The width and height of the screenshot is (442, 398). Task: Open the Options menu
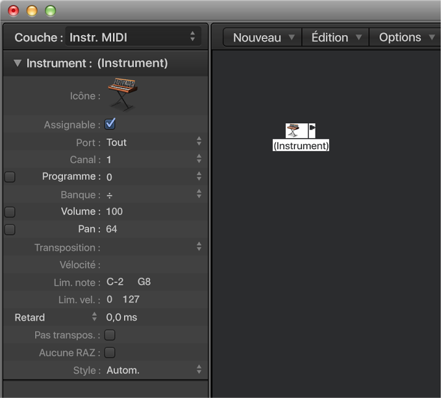tap(406, 38)
